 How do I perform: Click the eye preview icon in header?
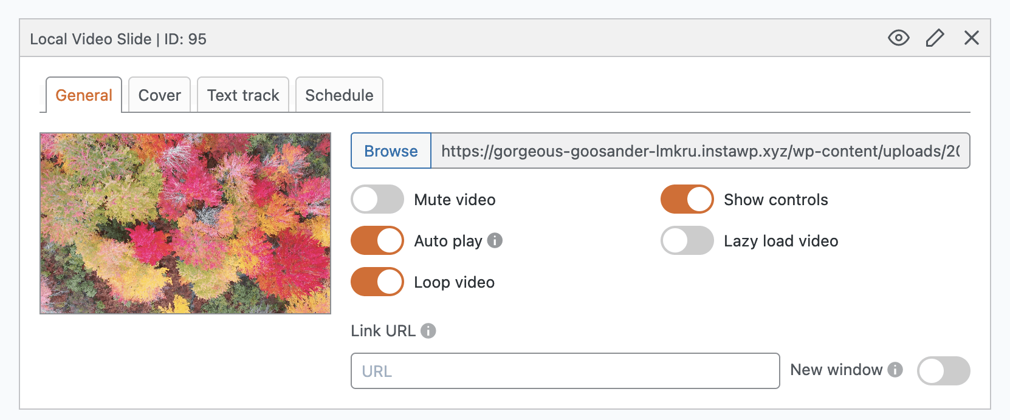click(898, 38)
